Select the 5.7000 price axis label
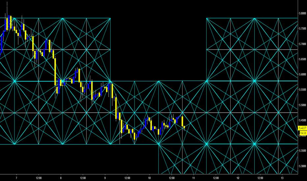307x181 pixels. 302,44
